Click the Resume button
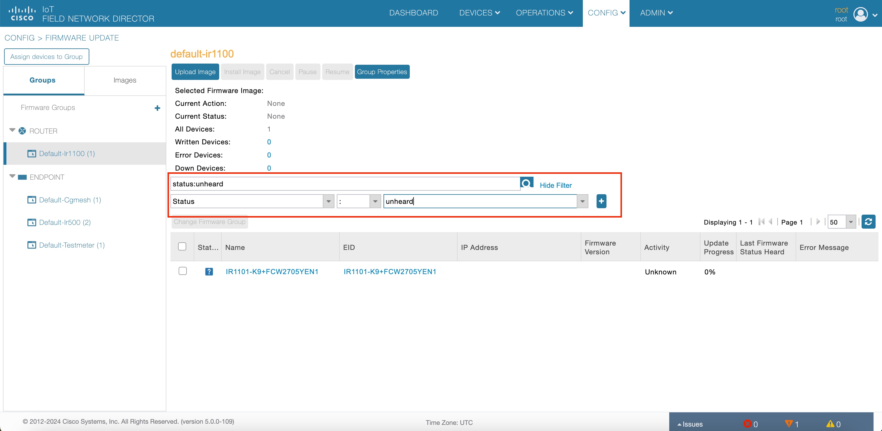The height and width of the screenshot is (431, 882). tap(337, 72)
